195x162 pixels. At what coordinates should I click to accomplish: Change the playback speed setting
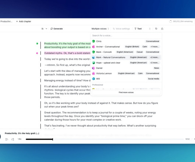(x=19, y=139)
